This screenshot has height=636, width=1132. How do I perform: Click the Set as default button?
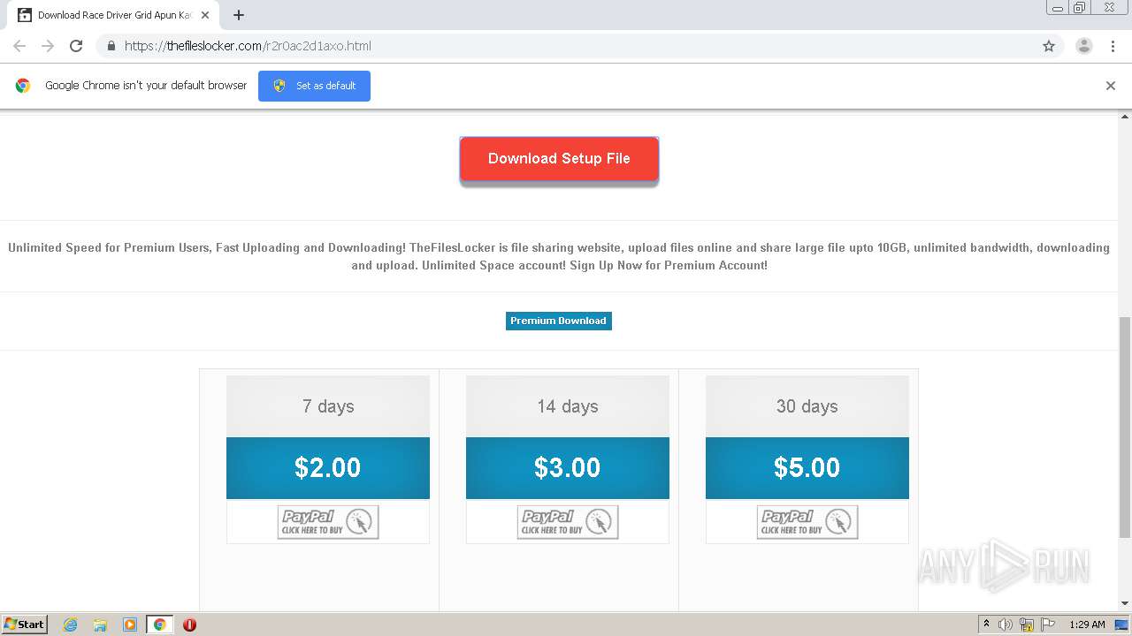point(314,86)
